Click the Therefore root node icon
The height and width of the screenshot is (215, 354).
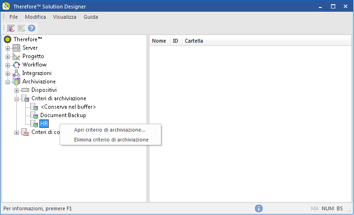[8, 39]
